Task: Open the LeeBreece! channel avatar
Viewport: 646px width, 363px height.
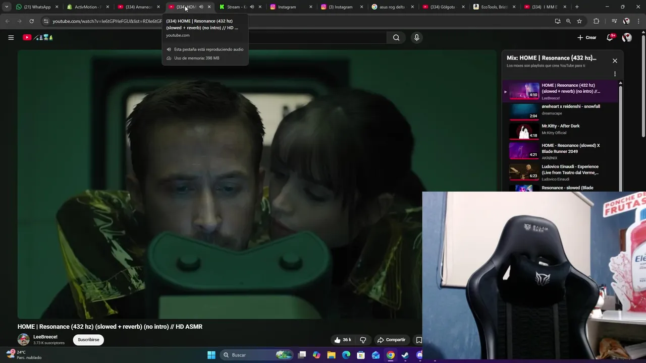Action: coord(24,339)
